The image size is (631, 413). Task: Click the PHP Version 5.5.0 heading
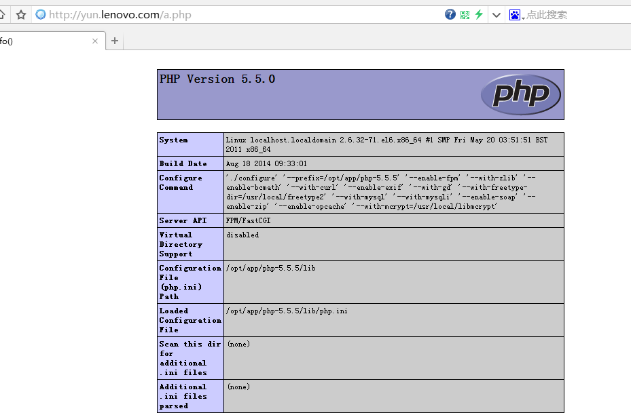point(217,79)
